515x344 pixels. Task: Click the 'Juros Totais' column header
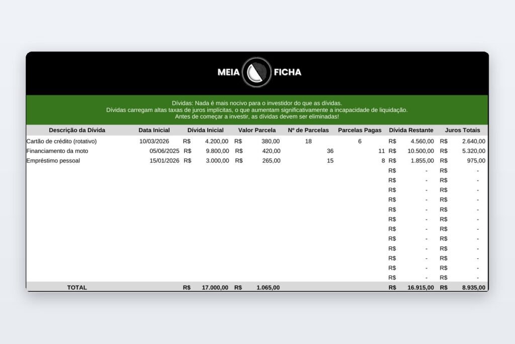463,130
